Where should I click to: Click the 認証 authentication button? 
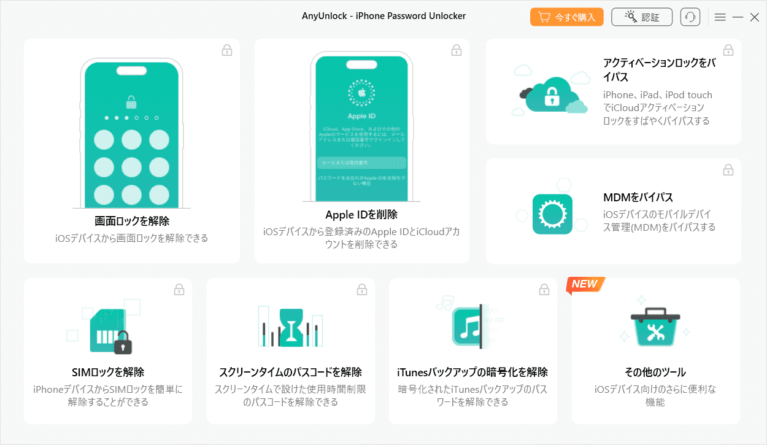click(642, 17)
